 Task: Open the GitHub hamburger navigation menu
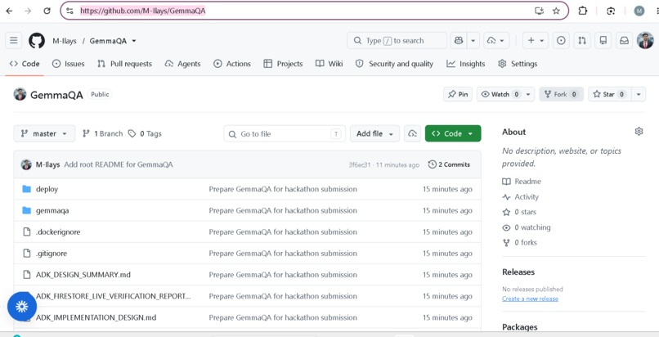point(14,41)
